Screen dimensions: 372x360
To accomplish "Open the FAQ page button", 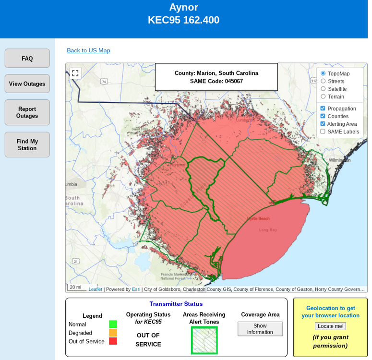I will (x=27, y=59).
